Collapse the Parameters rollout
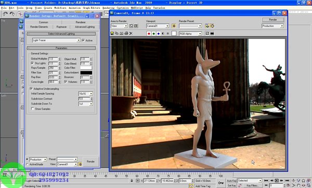Viewport: 312px width, 188px height. [61, 48]
